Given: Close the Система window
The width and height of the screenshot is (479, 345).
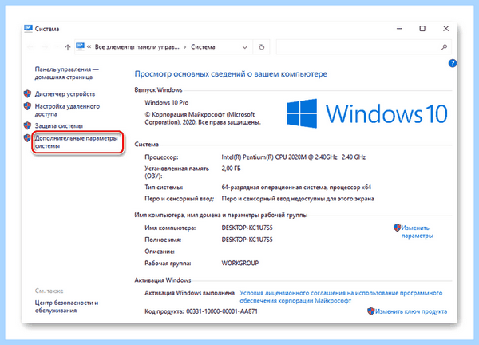Looking at the screenshot, I should 445,29.
